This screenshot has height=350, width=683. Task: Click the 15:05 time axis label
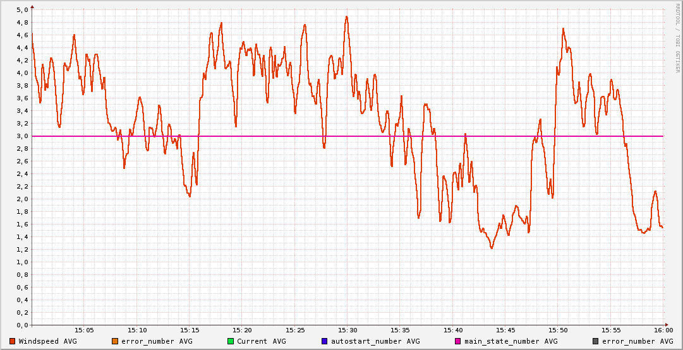(x=85, y=330)
